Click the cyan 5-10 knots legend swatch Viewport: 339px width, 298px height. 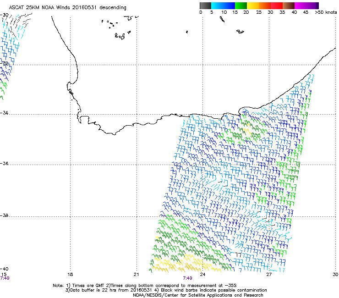pos(217,6)
